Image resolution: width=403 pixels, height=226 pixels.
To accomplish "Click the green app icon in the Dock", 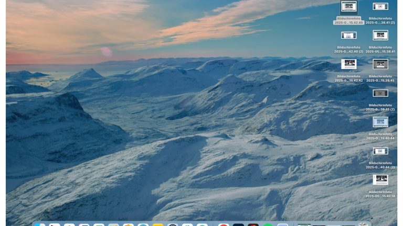I will tap(268, 224).
